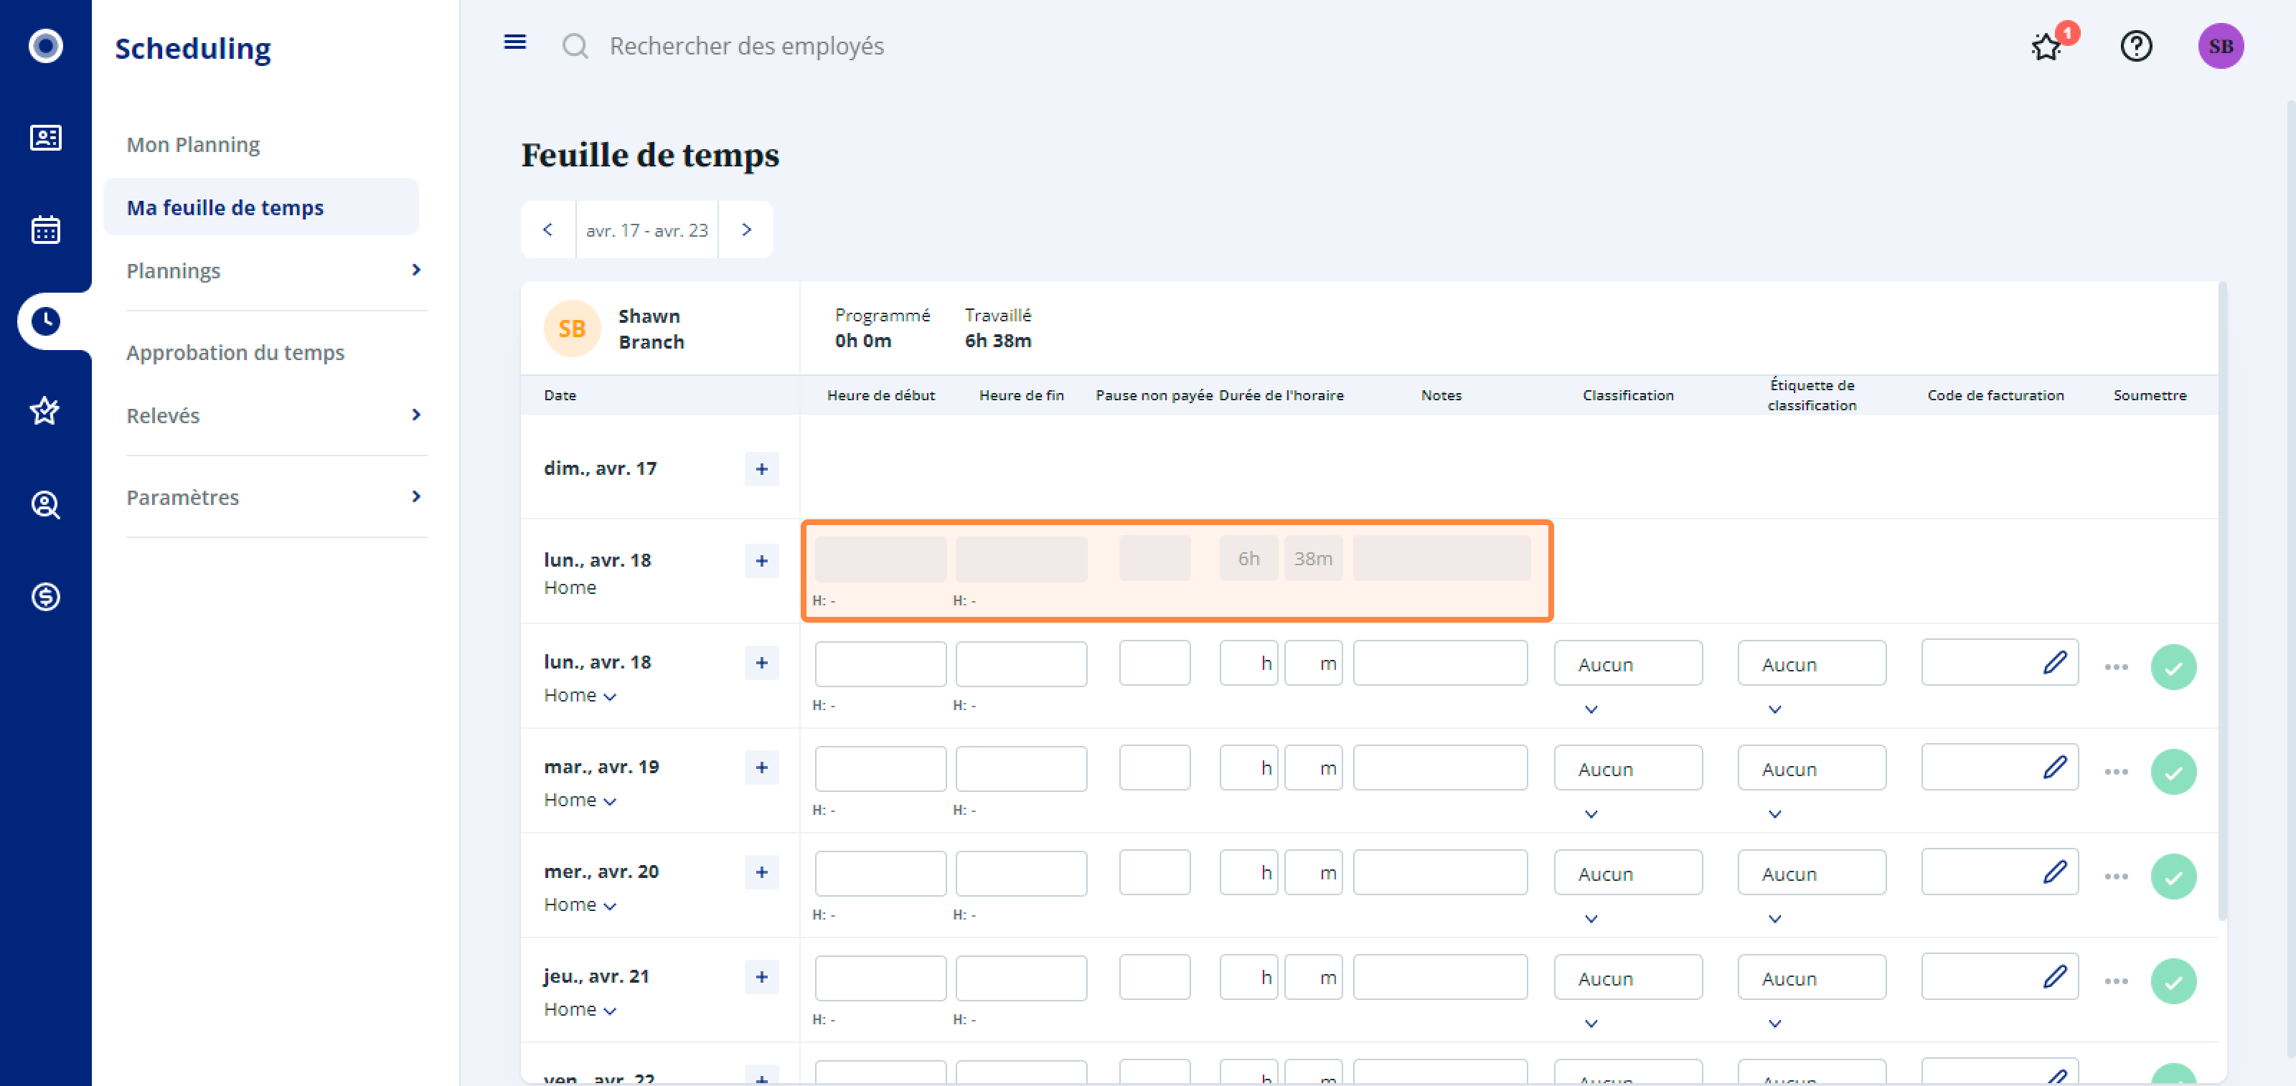Edit billing code for jeu., avr. 21
Viewport: 2296px width, 1086px height.
click(x=2054, y=976)
